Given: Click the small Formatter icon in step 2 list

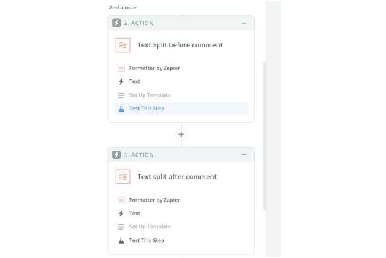Looking at the screenshot, I should click(x=121, y=68).
